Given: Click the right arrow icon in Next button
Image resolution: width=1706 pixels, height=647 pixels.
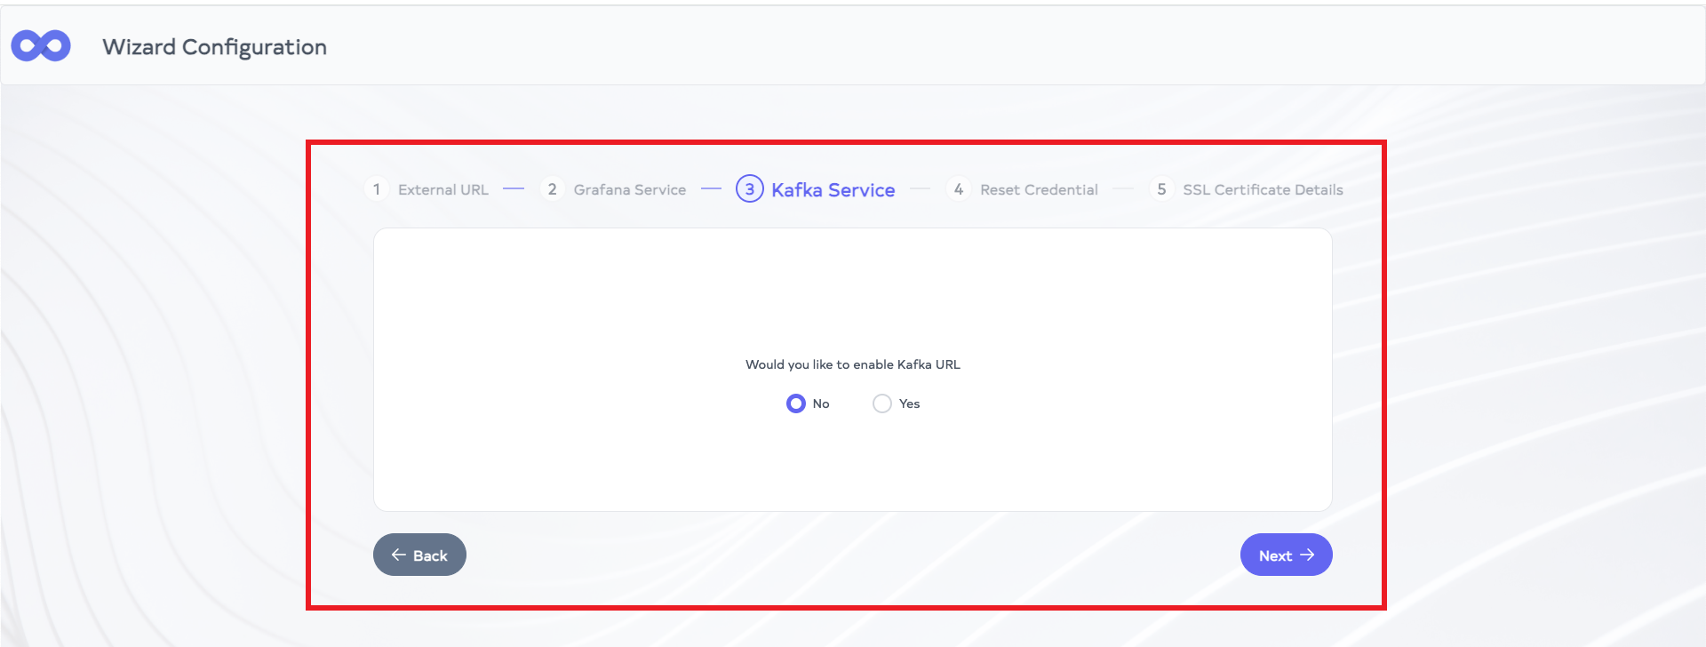Looking at the screenshot, I should tap(1307, 555).
